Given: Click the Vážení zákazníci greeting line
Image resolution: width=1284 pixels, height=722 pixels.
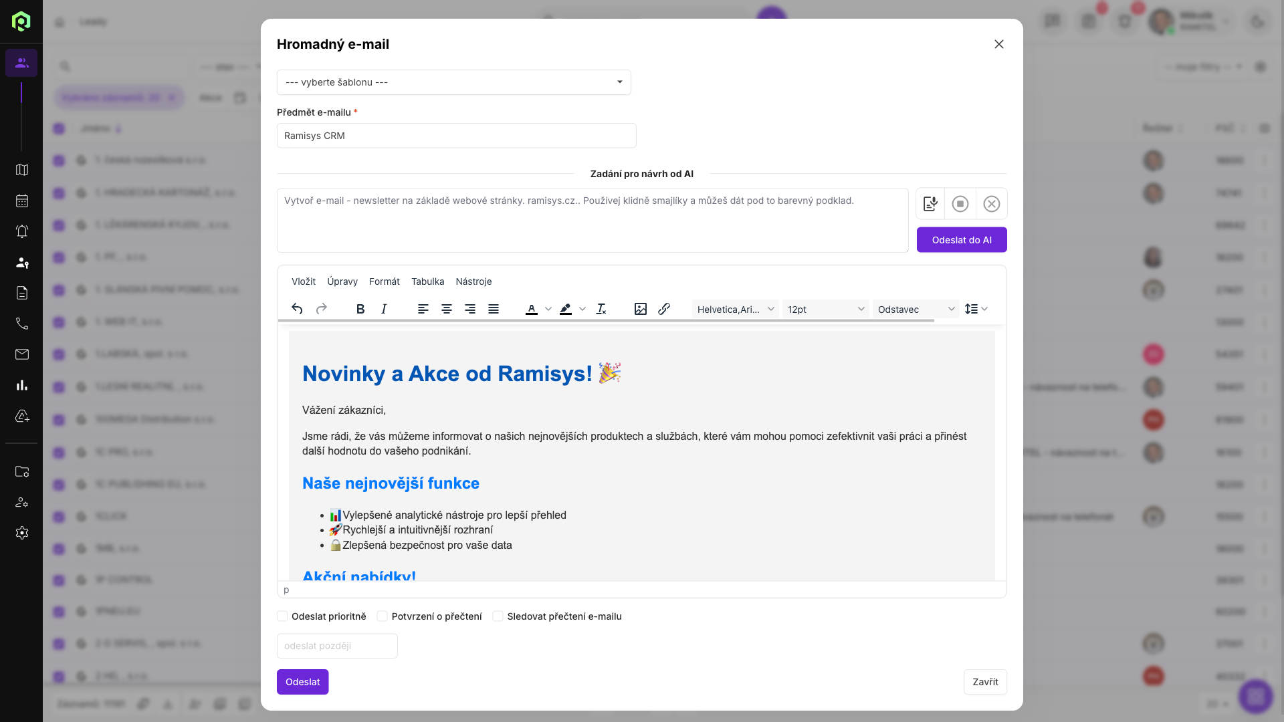Looking at the screenshot, I should click(x=344, y=410).
